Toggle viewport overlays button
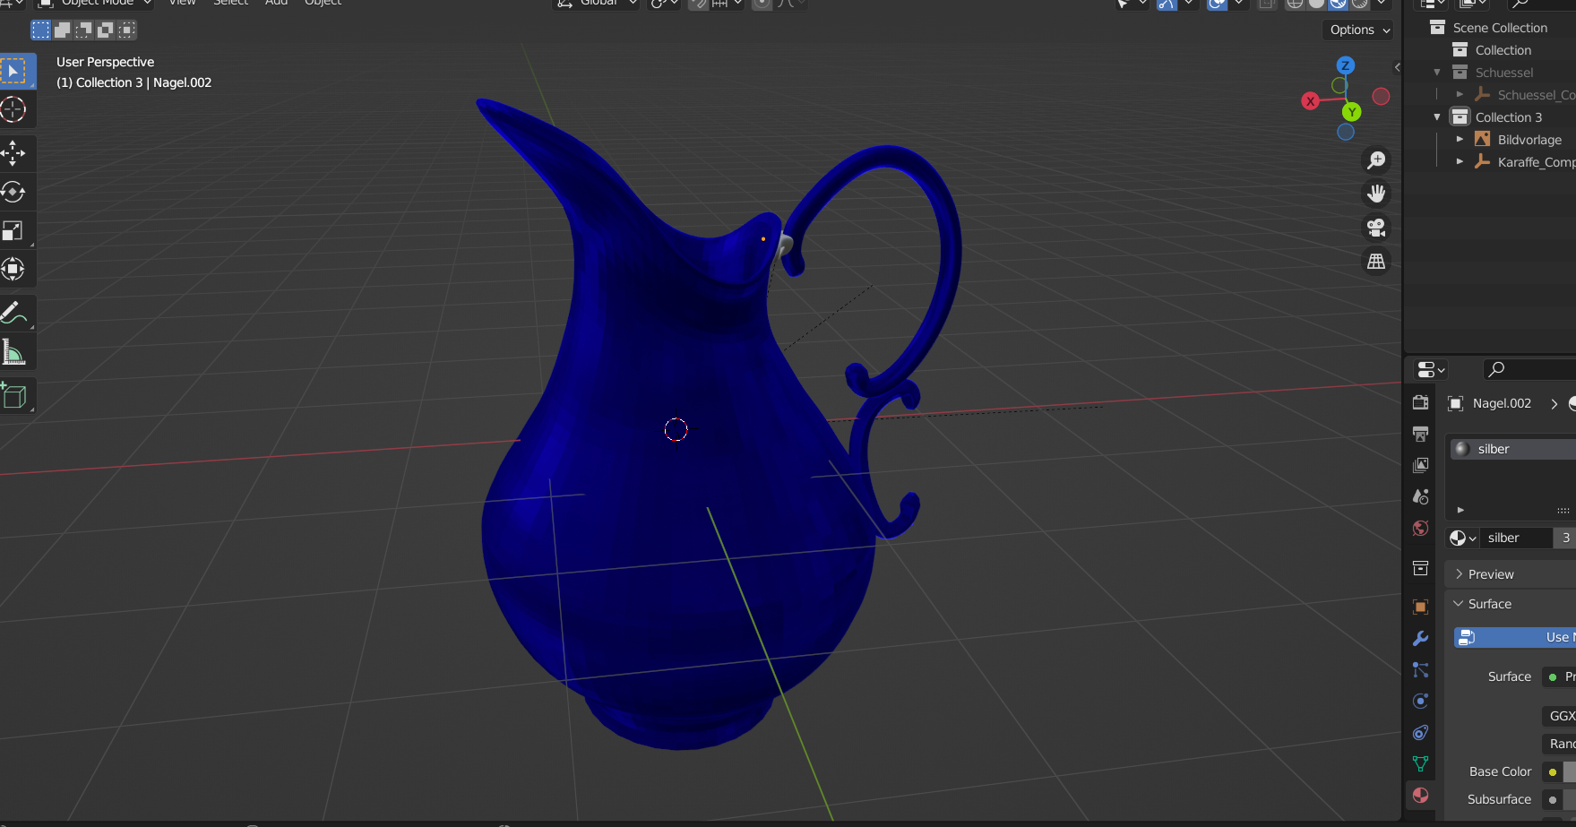Image resolution: width=1576 pixels, height=827 pixels. 1217,4
